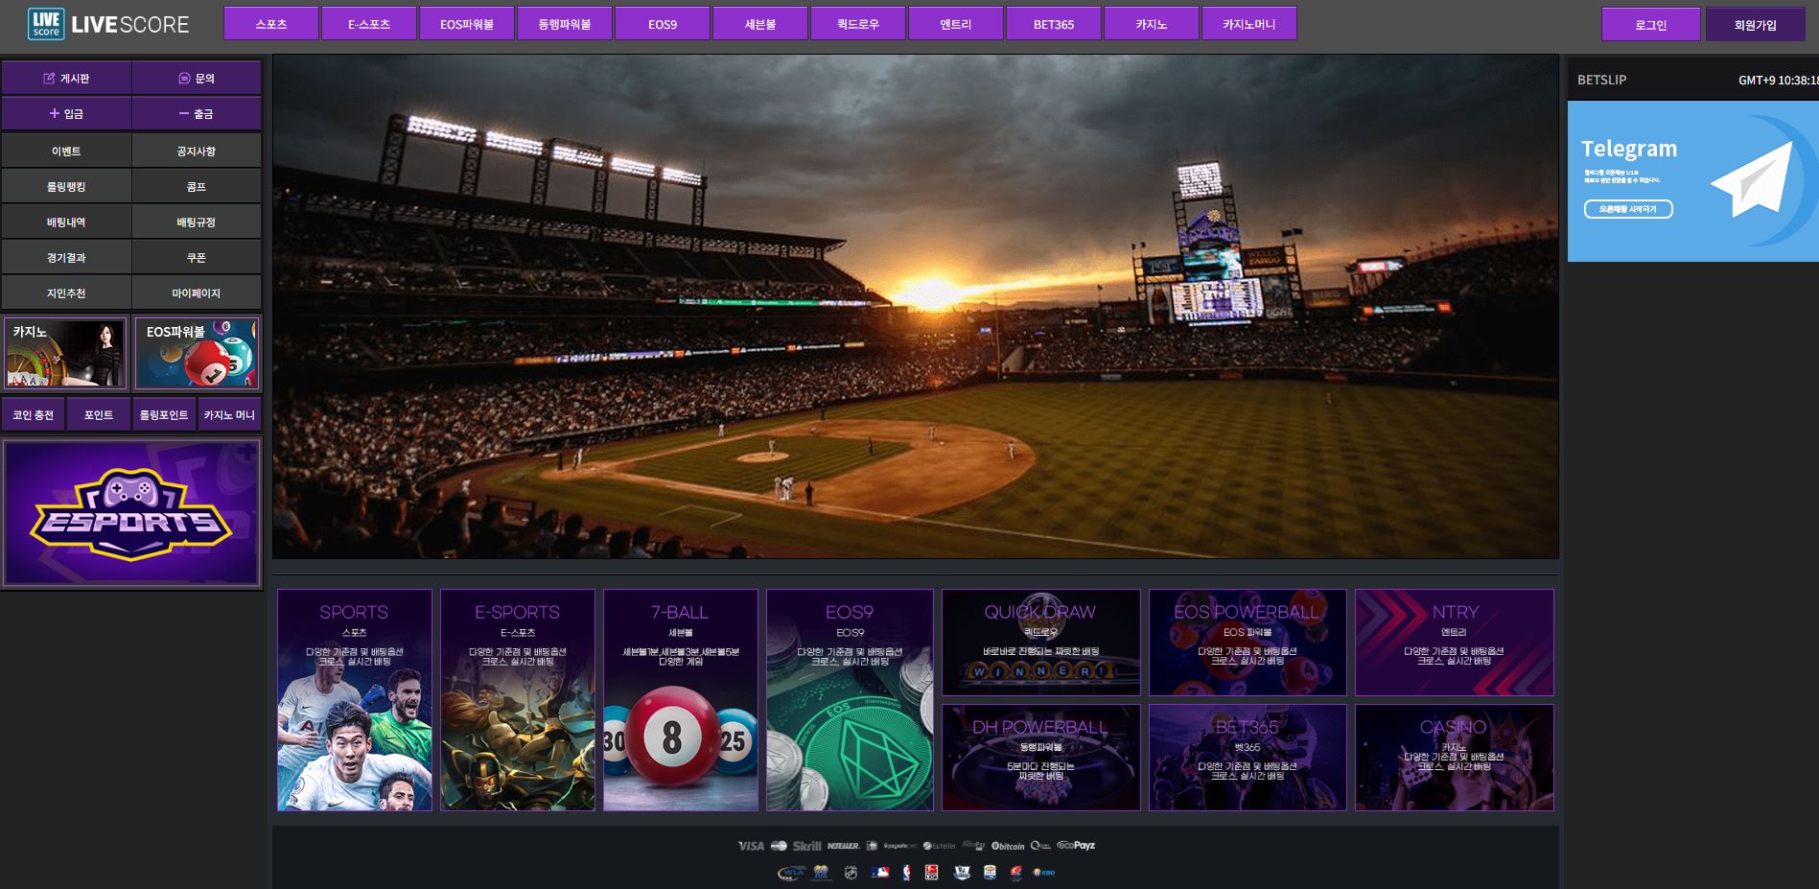
Task: Click the MLB league logo
Action: pyautogui.click(x=880, y=873)
